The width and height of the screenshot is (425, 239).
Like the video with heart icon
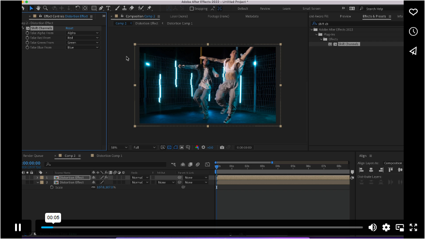coord(413,12)
